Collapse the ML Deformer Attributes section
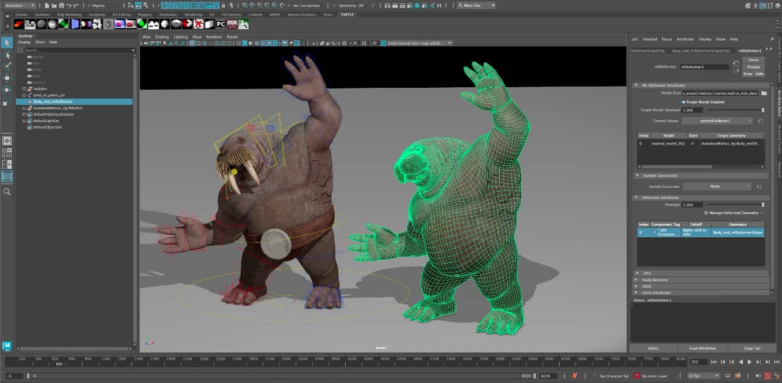Screen dimensions: 782x383 636,85
